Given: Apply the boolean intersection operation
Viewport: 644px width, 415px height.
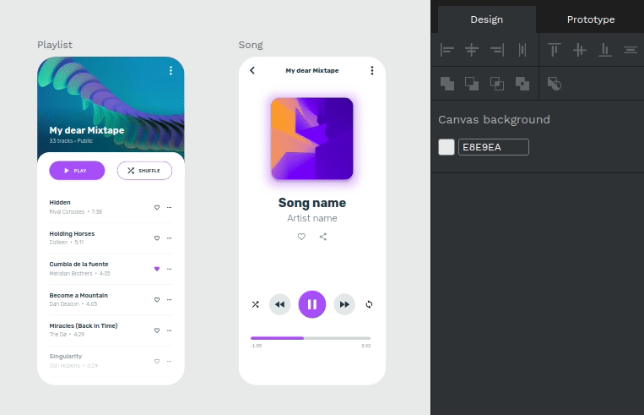Looking at the screenshot, I should 497,83.
